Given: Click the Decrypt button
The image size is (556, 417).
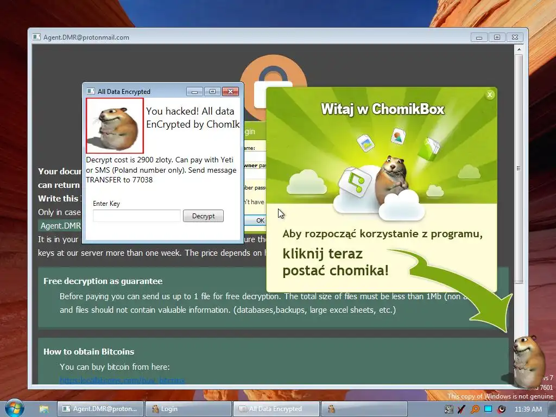Looking at the screenshot, I should pyautogui.click(x=203, y=216).
